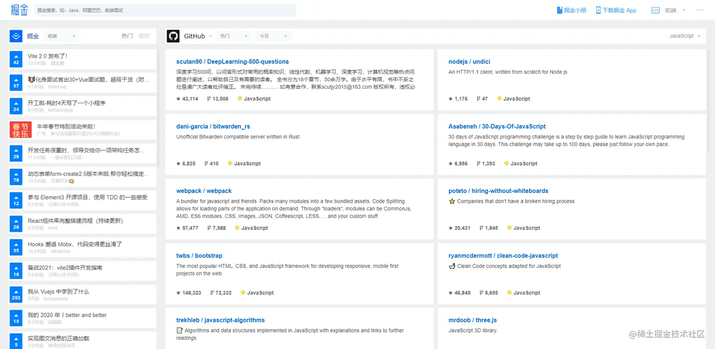Open ryanmcdermott / clean-code-javascript repository
The width and height of the screenshot is (715, 349).
[x=503, y=256]
